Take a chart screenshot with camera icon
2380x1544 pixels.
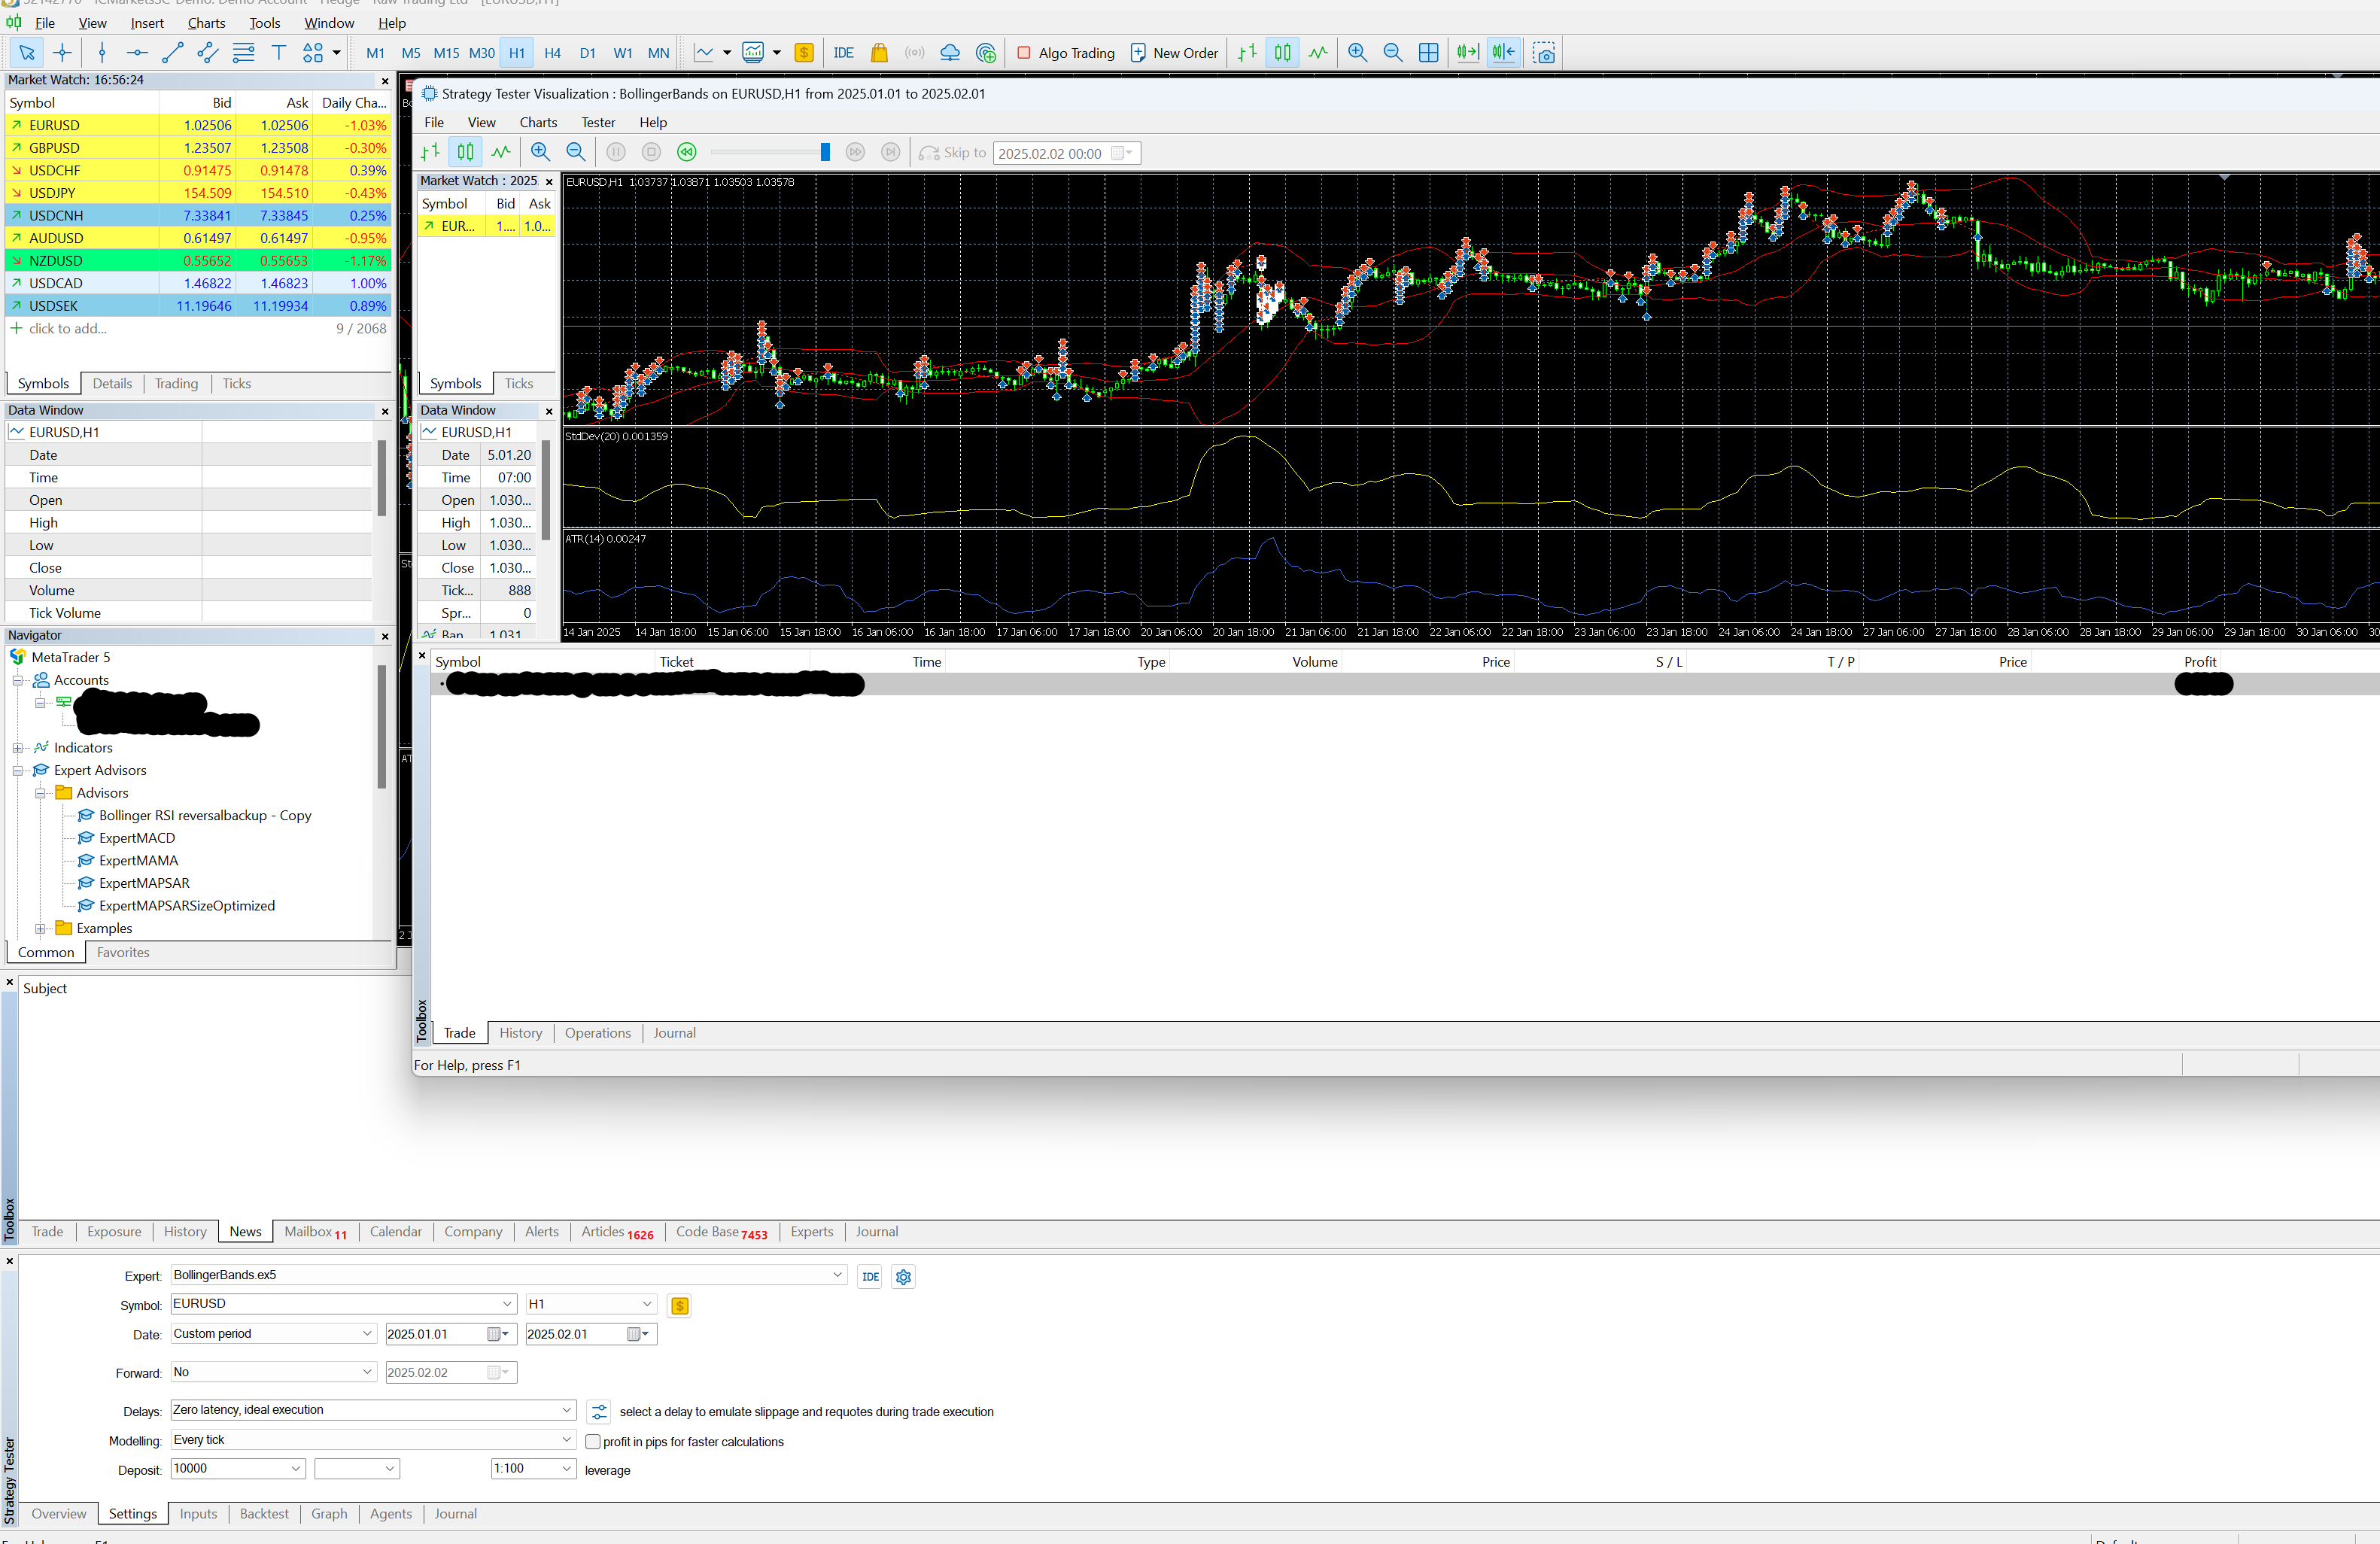1544,53
